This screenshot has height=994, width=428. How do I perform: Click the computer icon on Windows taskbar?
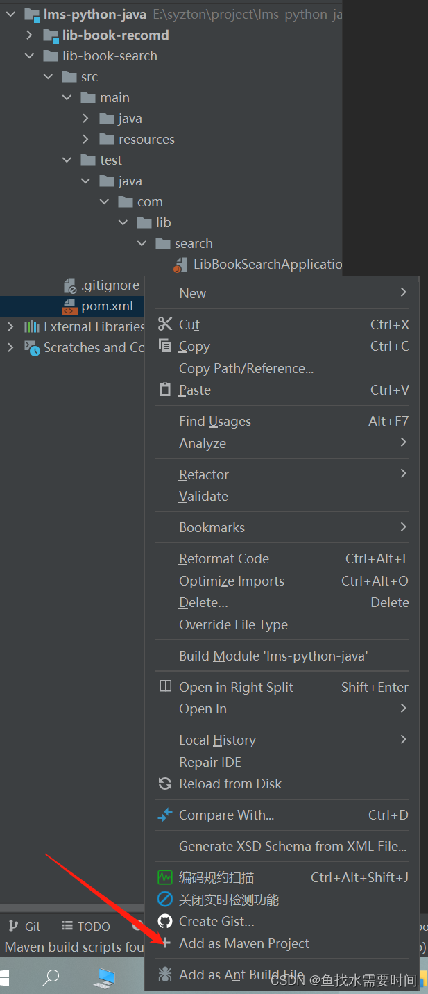pyautogui.click(x=105, y=978)
